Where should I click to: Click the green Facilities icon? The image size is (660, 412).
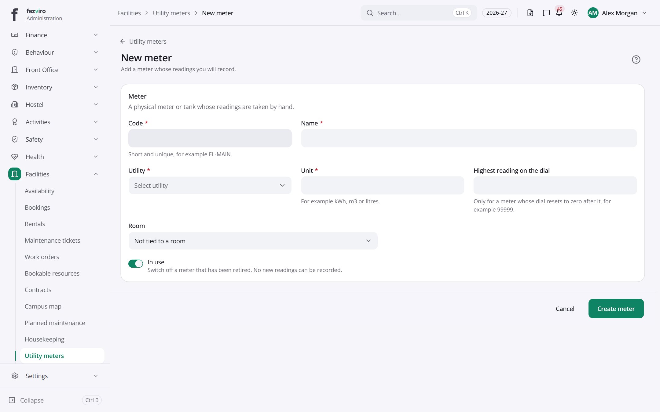coord(15,174)
